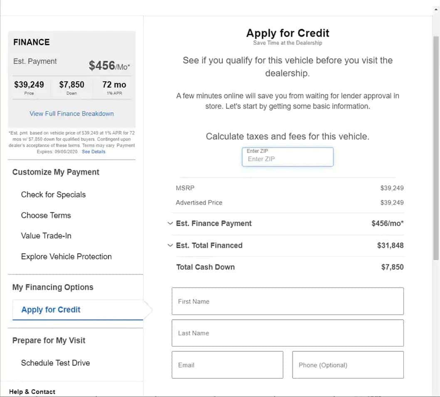The width and height of the screenshot is (440, 397).
Task: Click the vertical scrollbar thumb
Action: (x=436, y=148)
